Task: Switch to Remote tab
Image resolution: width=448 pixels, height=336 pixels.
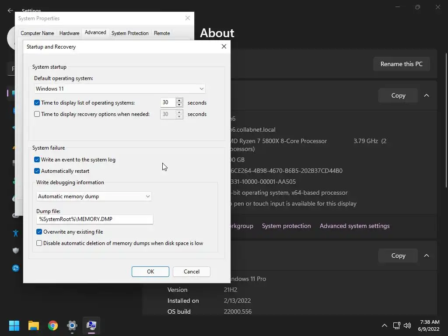Action: 162,33
